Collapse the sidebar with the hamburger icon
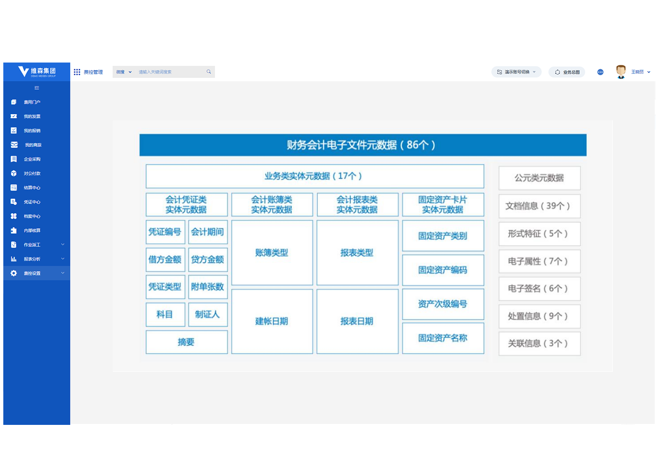Viewport: 658px width, 470px height. (37, 88)
